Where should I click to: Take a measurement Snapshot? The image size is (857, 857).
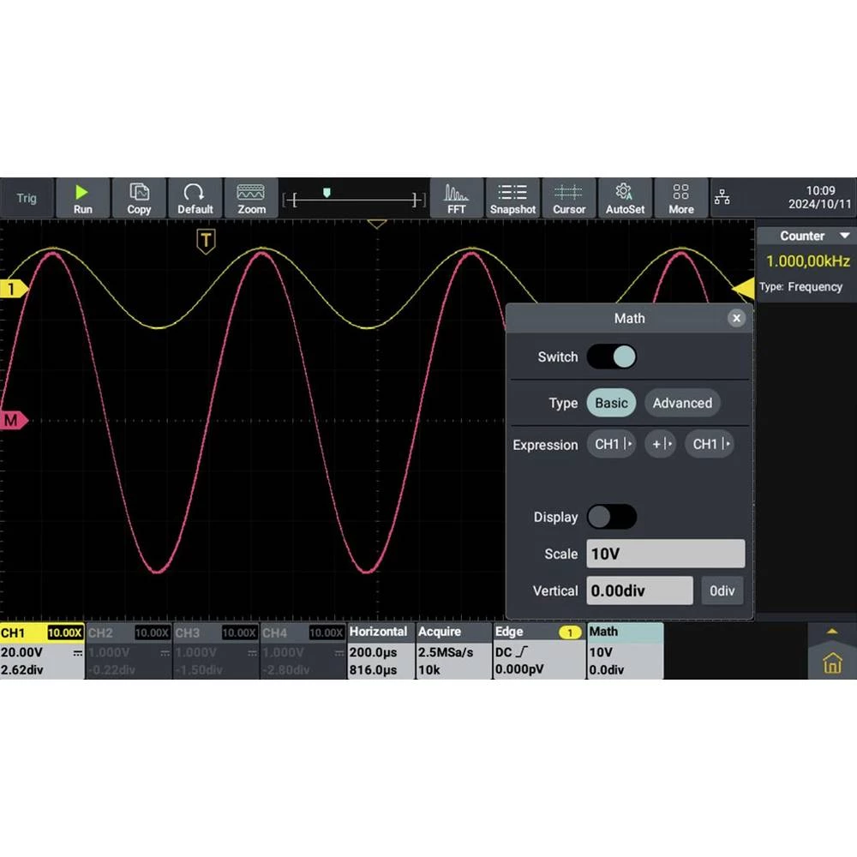click(512, 198)
